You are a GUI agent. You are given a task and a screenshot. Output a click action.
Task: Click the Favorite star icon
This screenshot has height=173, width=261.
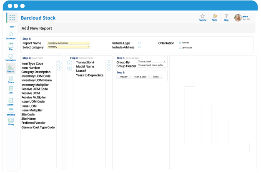(x=202, y=16)
